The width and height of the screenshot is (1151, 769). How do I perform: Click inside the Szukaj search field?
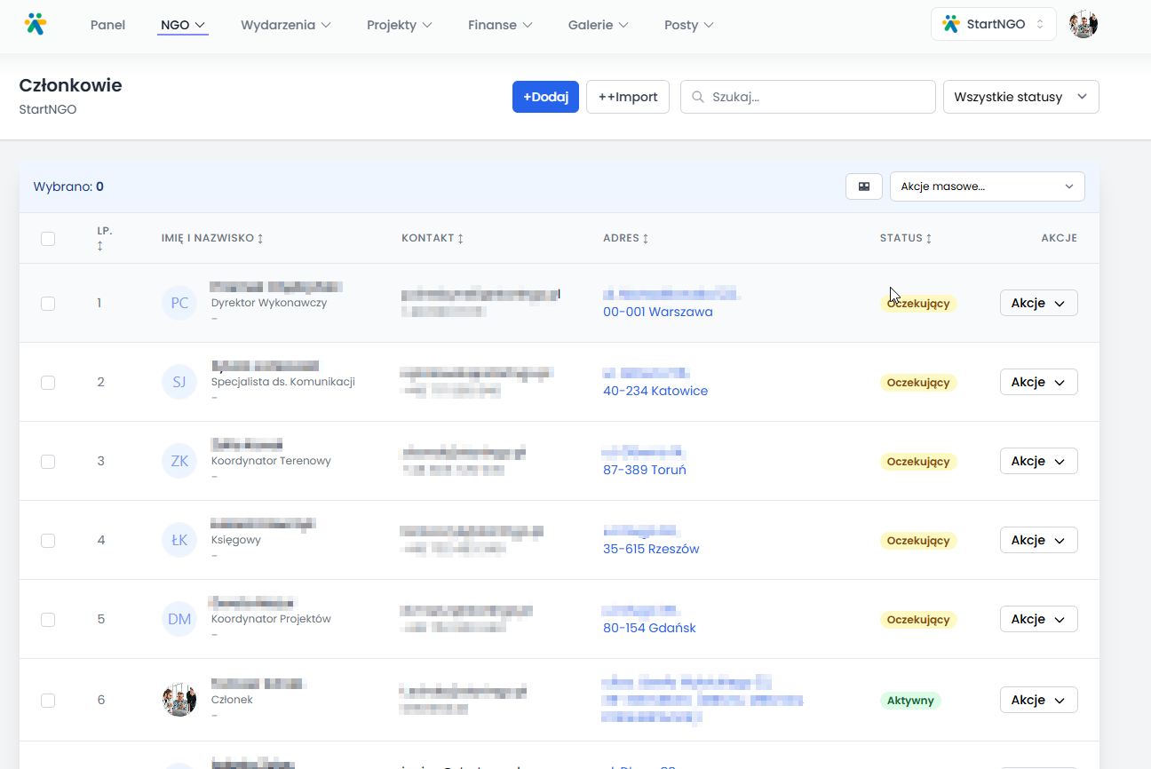point(799,97)
